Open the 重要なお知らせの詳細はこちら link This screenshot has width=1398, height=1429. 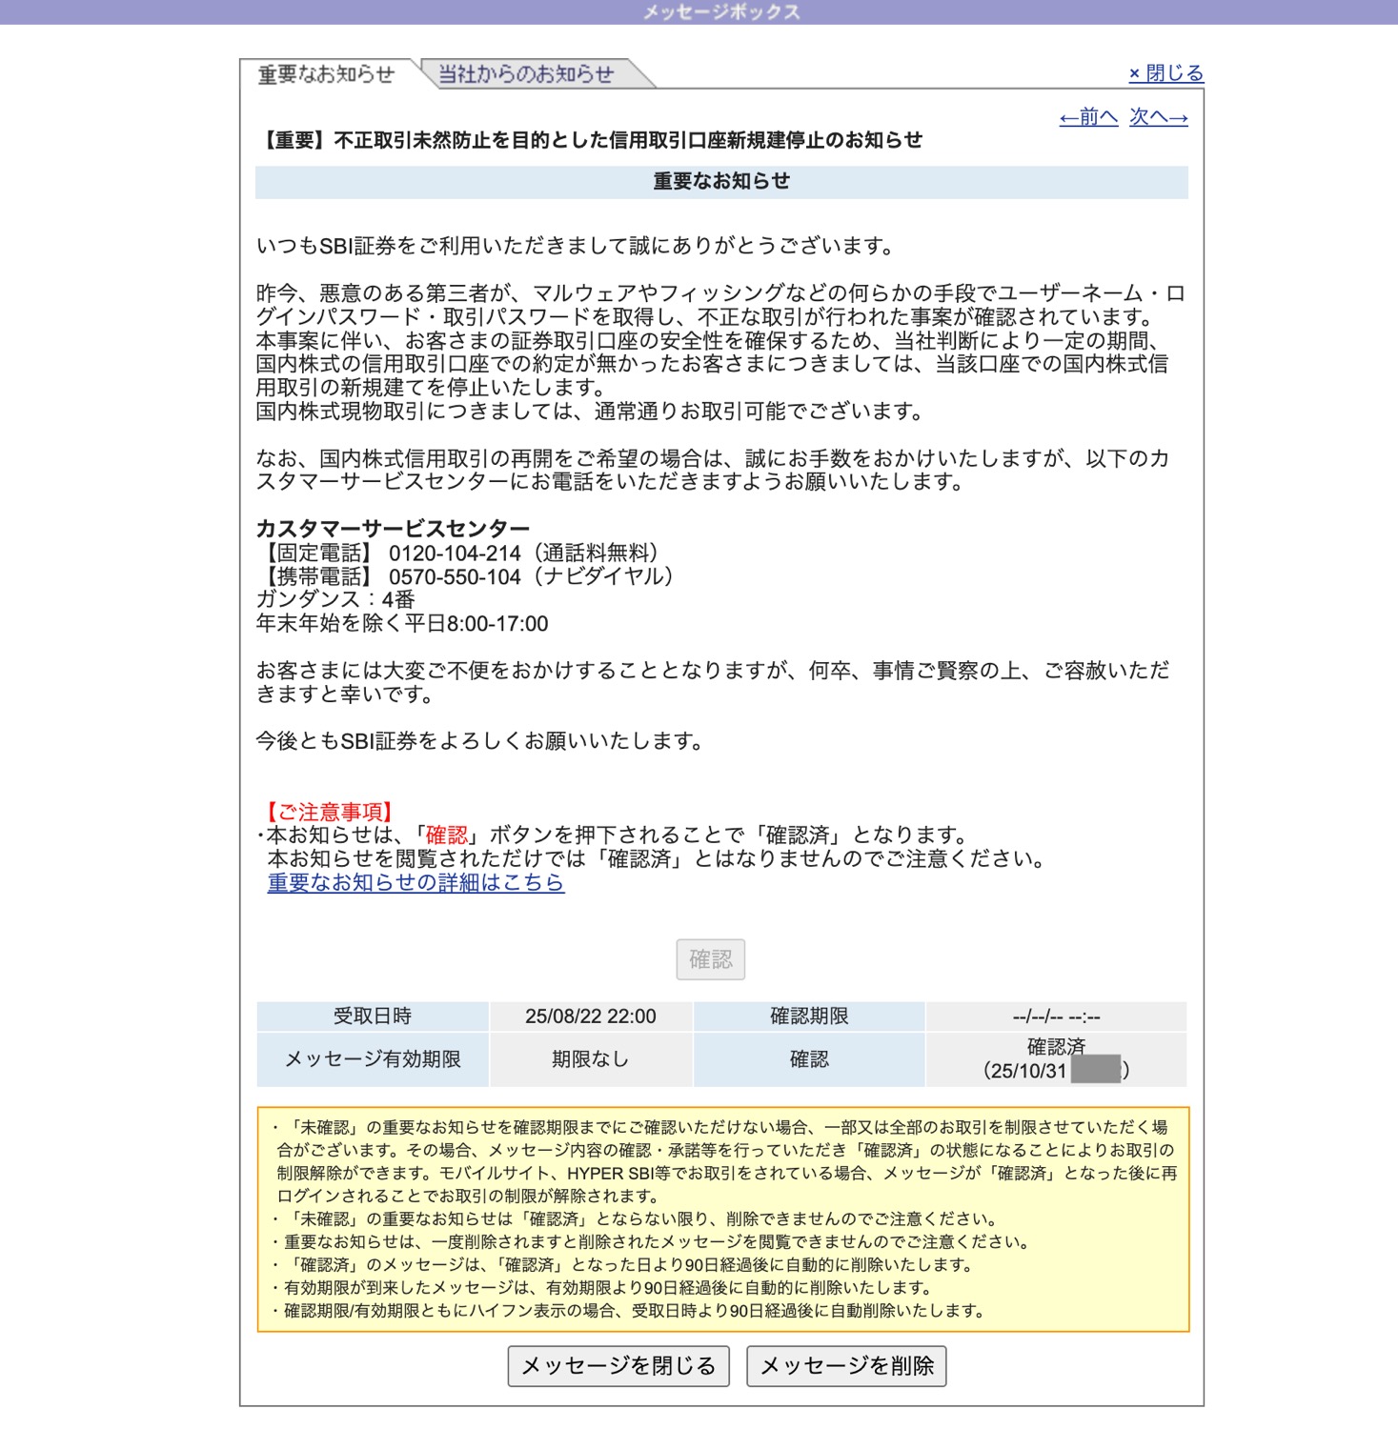click(x=415, y=882)
